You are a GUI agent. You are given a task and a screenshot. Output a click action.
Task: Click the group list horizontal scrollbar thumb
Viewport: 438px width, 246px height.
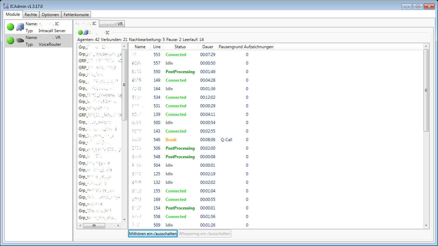click(94, 225)
